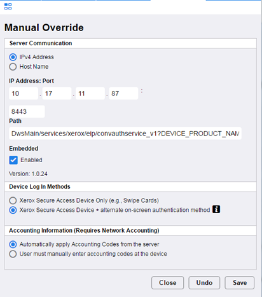This screenshot has height=297, width=262.
Task: Open the grid menu icon at top-left
Action: tap(8, 6)
